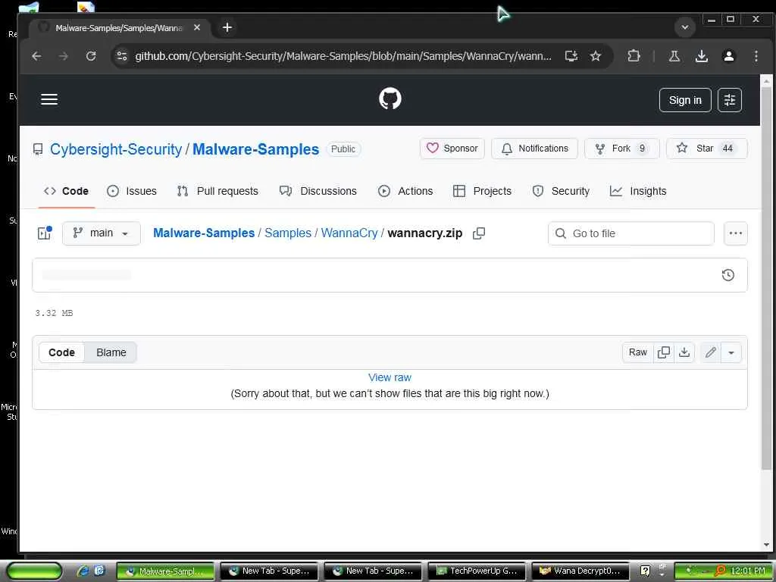Open Insights tab
The image size is (776, 582).
tap(638, 191)
